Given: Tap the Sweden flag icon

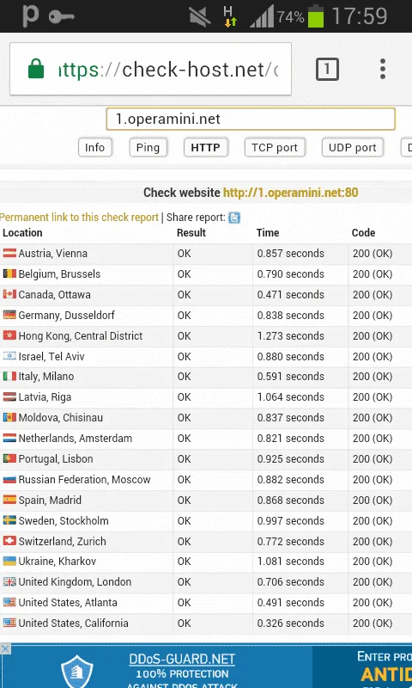Looking at the screenshot, I should point(9,520).
